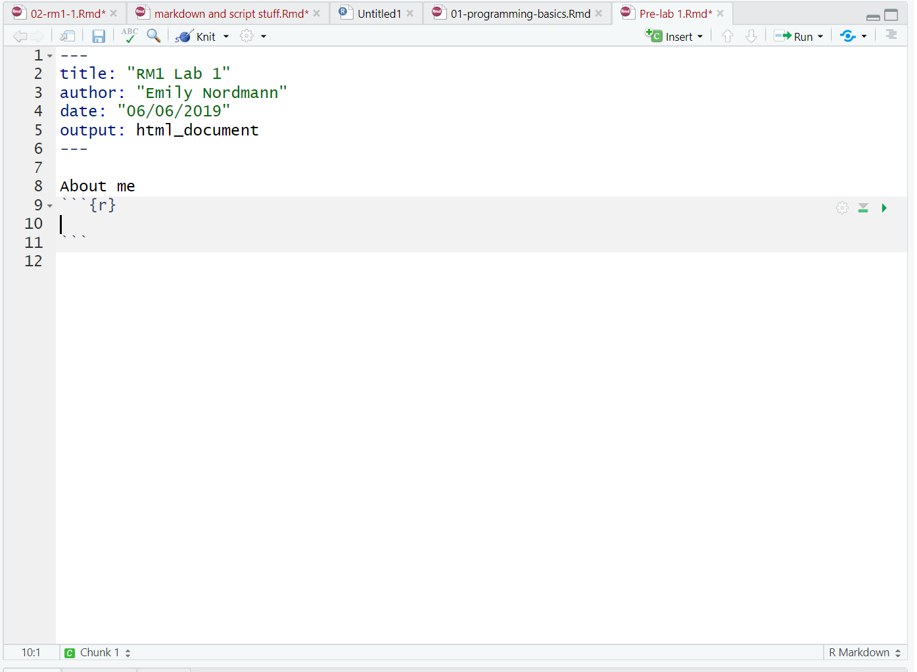
Task: Show document outline icon
Action: click(891, 35)
